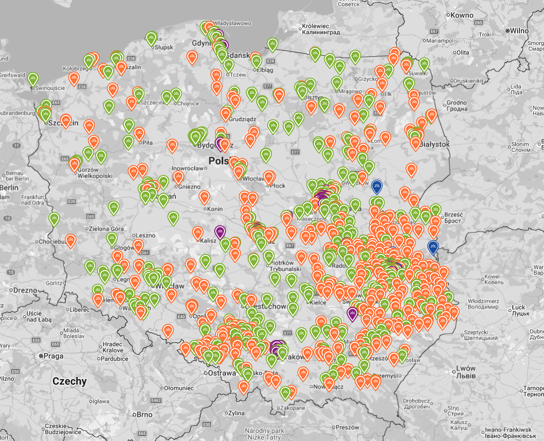The height and width of the screenshot is (441, 544).
Task: Select the blue marker northeast of Warsaw
Action: point(377,187)
